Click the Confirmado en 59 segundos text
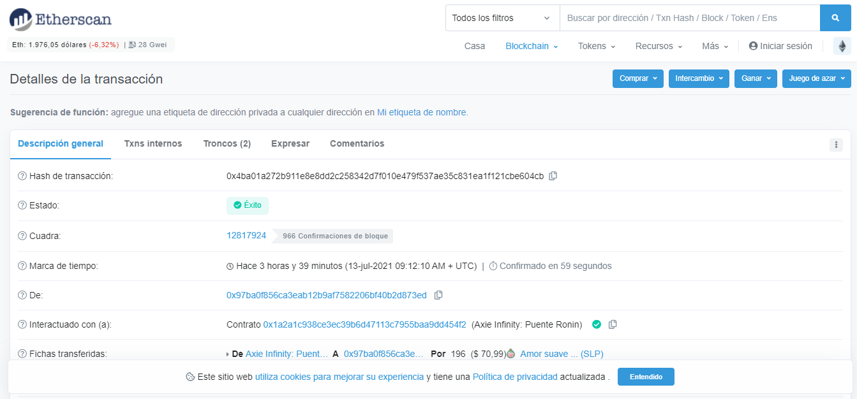This screenshot has width=857, height=399. point(550,266)
